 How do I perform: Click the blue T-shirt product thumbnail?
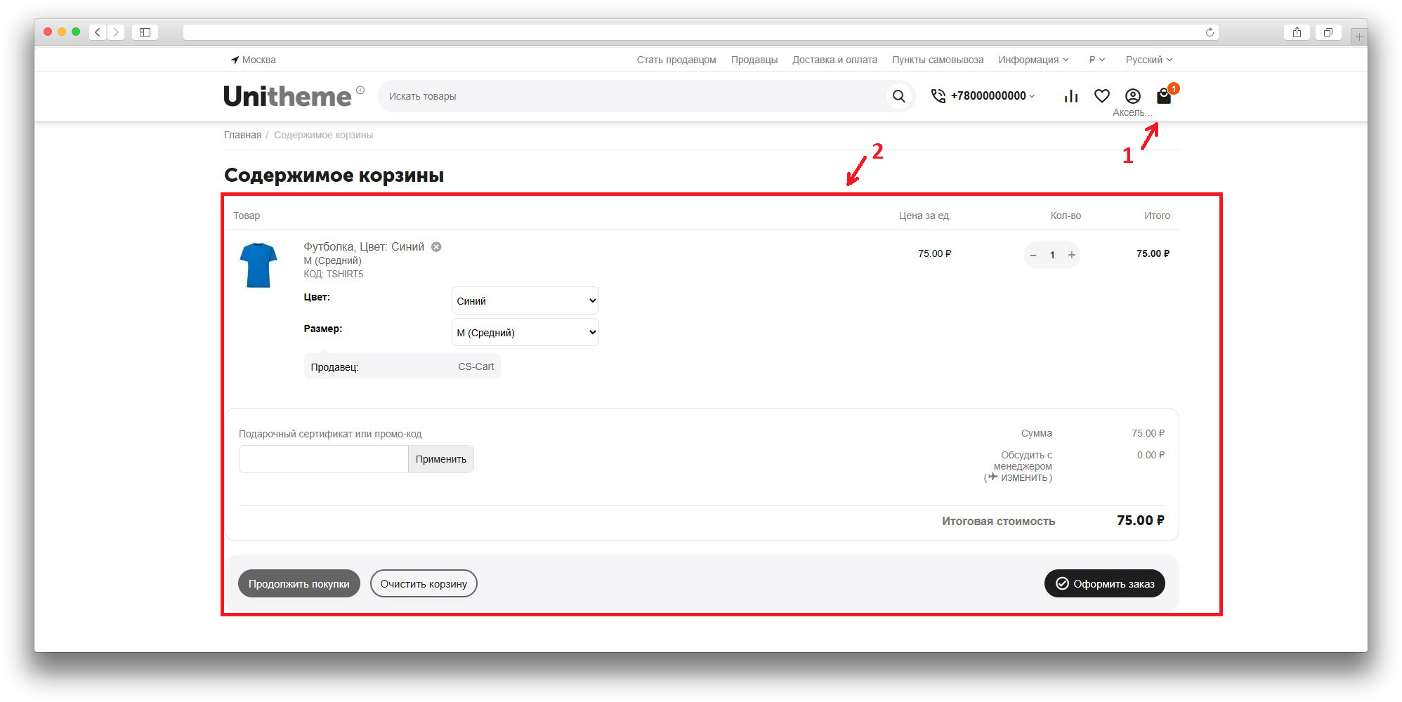(x=258, y=265)
